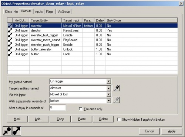
Task: Enable the Fire once only checkbox
Action: pos(81,109)
